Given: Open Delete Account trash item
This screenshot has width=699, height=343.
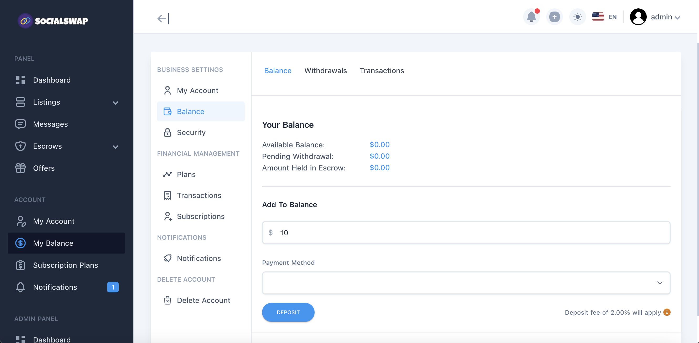Looking at the screenshot, I should (x=203, y=300).
